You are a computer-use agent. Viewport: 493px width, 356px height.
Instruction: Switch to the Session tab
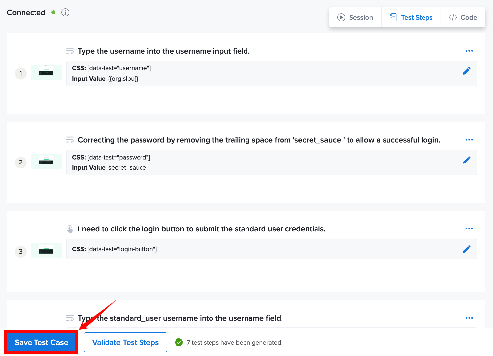[355, 17]
